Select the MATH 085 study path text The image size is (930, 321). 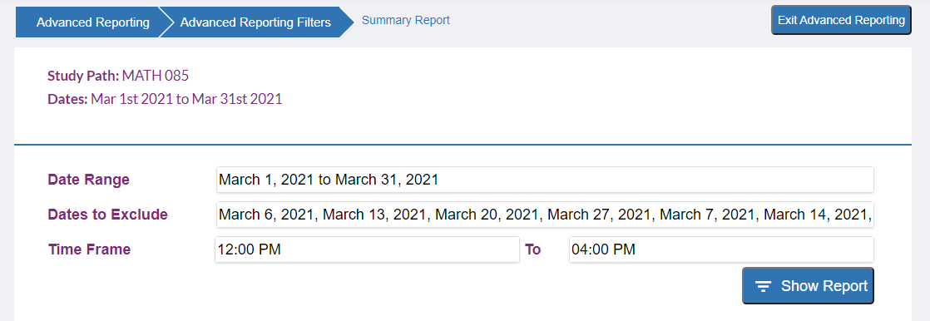click(156, 76)
